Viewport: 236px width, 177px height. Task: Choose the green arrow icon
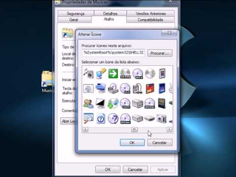[113, 74]
